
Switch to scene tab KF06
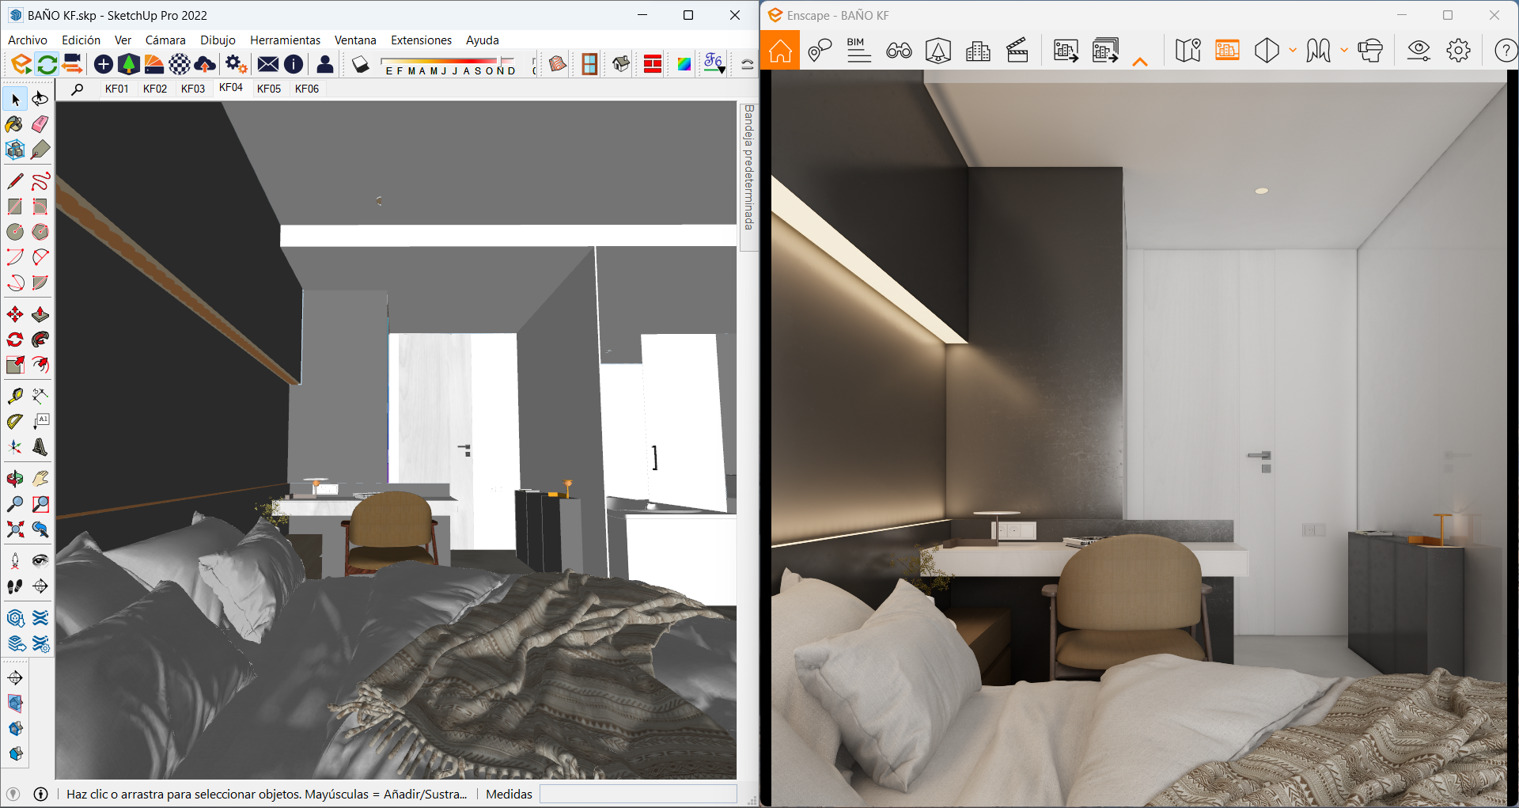pos(307,89)
